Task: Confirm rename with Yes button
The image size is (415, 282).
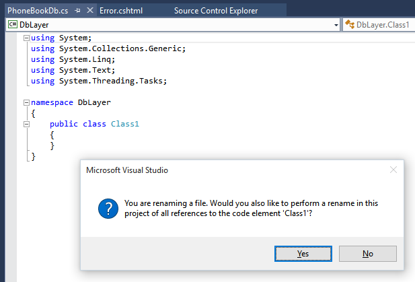Action: pyautogui.click(x=303, y=254)
